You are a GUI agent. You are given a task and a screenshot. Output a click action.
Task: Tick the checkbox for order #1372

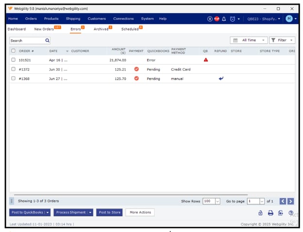13,69
